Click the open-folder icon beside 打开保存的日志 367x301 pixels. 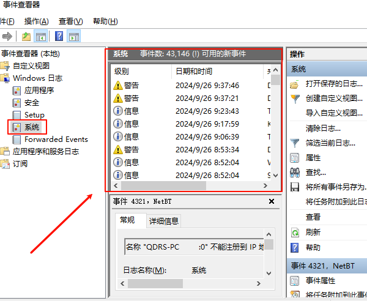(x=294, y=84)
